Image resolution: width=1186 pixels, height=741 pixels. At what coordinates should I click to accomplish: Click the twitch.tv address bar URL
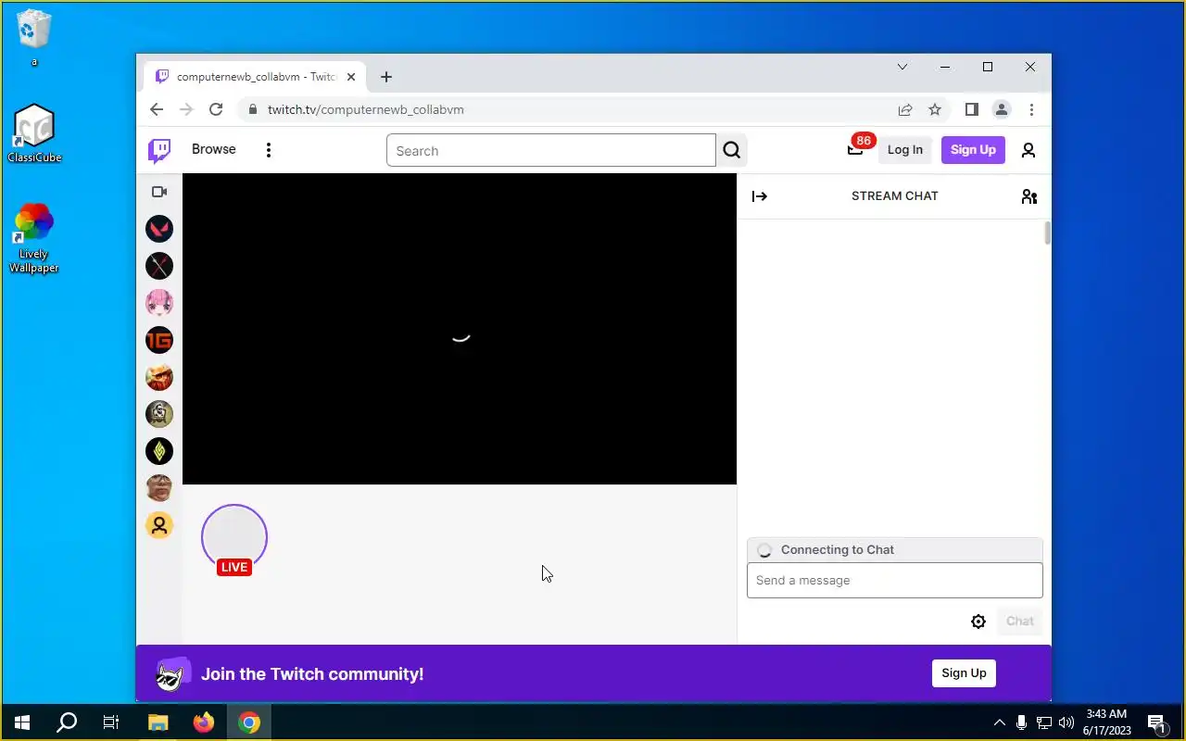pyautogui.click(x=366, y=109)
